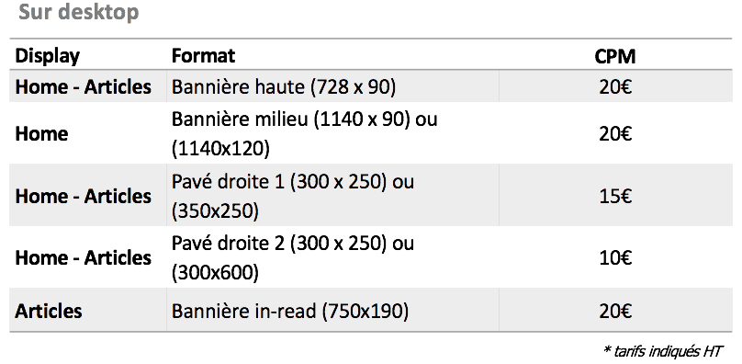Click the 'Articles' row label
742x364 pixels.
49,311
